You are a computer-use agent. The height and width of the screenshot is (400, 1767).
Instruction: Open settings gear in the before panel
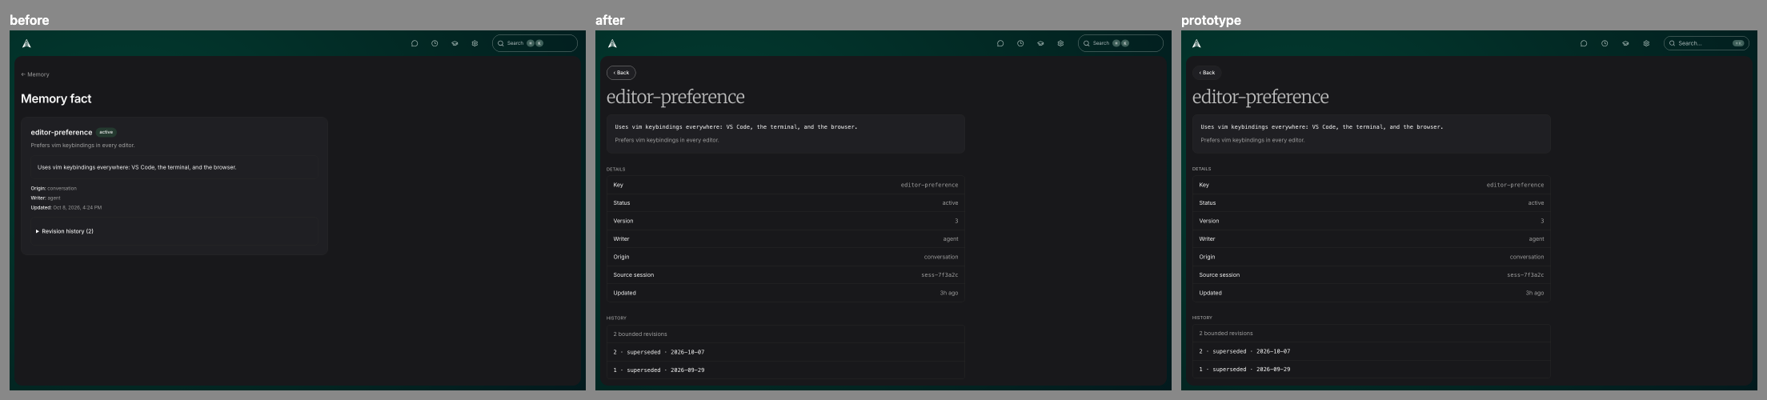475,43
